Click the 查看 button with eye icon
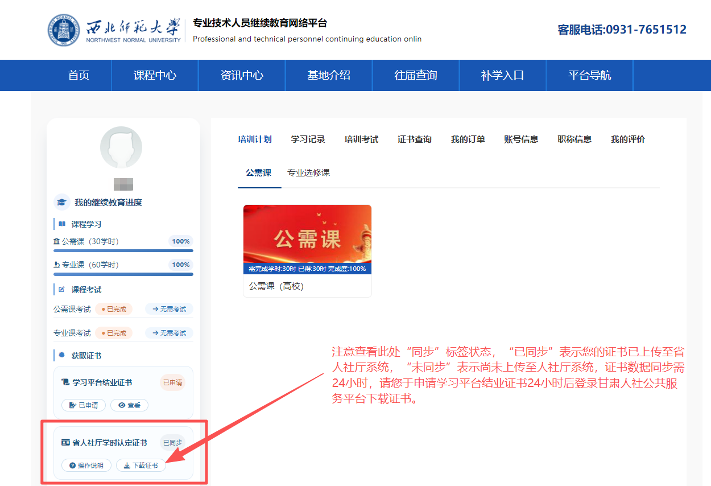This screenshot has height=486, width=711. click(129, 405)
